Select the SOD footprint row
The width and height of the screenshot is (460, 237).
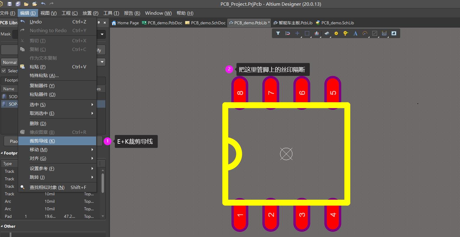coord(10,96)
